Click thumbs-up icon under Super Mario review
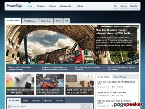 [118, 95]
